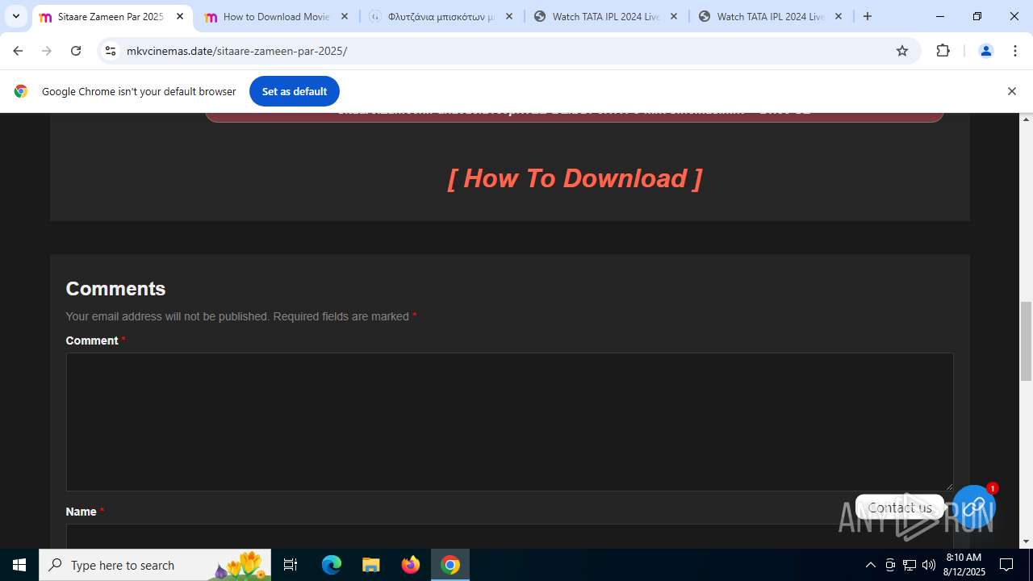
Task: Close the Sitaare Zameen Par tab
Action: [180, 16]
